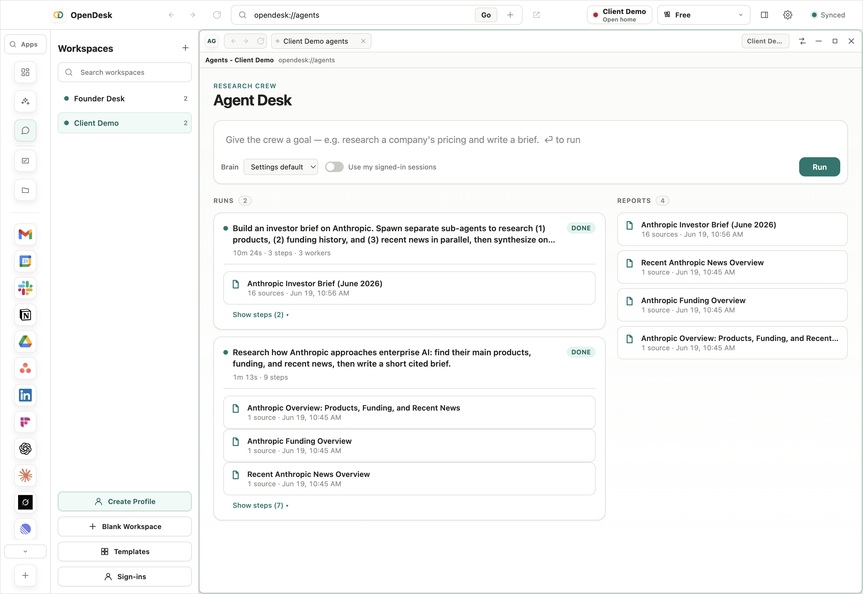863x594 pixels.
Task: Expand Show steps (2)
Action: pos(260,315)
